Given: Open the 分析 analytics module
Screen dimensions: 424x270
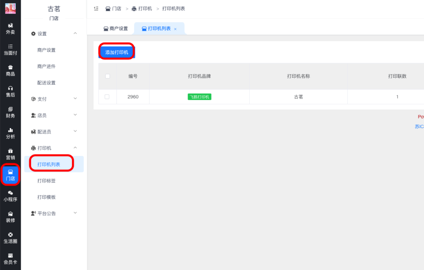Looking at the screenshot, I should (10, 134).
